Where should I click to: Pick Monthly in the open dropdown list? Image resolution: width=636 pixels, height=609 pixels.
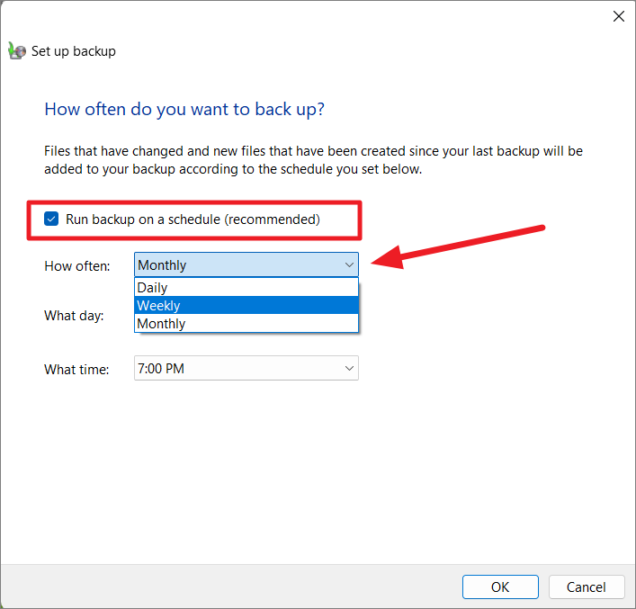pyautogui.click(x=246, y=323)
